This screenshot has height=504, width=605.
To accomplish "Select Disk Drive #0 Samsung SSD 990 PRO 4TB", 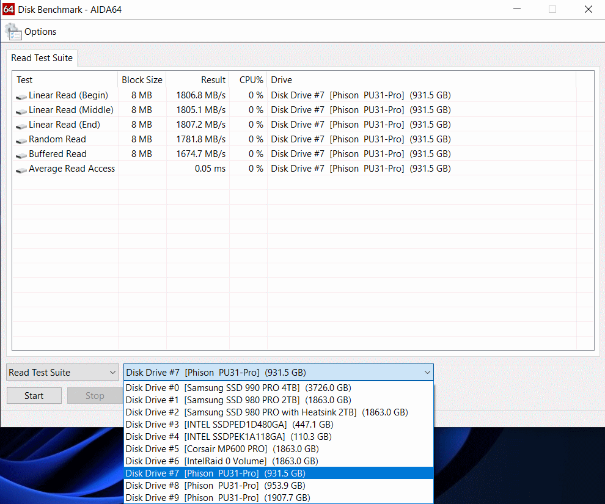I will click(238, 387).
